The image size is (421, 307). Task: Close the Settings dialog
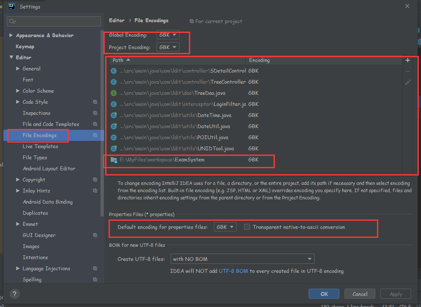(x=407, y=6)
